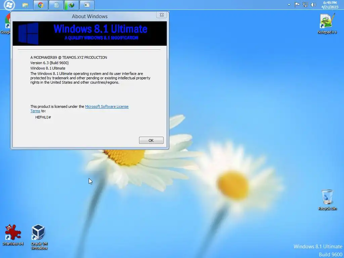Switch to the Notepad taskbar button
The width and height of the screenshot is (344, 258).
coord(56,5)
